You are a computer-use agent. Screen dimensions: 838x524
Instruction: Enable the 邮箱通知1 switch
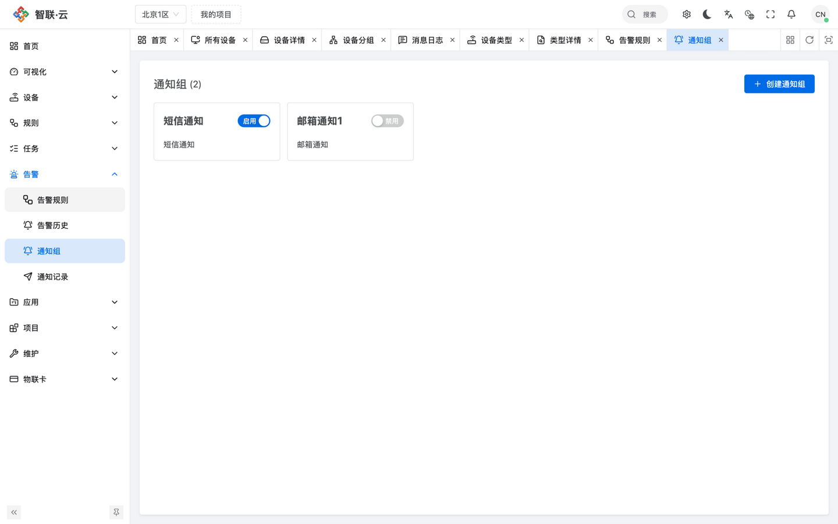pos(388,121)
